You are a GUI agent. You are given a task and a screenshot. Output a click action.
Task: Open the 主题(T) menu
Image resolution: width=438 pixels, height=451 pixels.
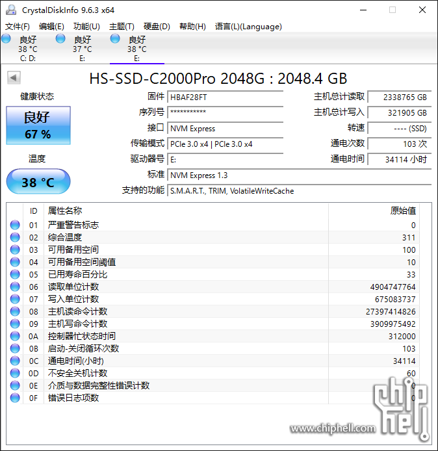[x=122, y=27]
